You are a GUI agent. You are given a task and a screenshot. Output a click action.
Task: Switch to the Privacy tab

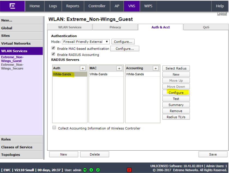(115, 27)
